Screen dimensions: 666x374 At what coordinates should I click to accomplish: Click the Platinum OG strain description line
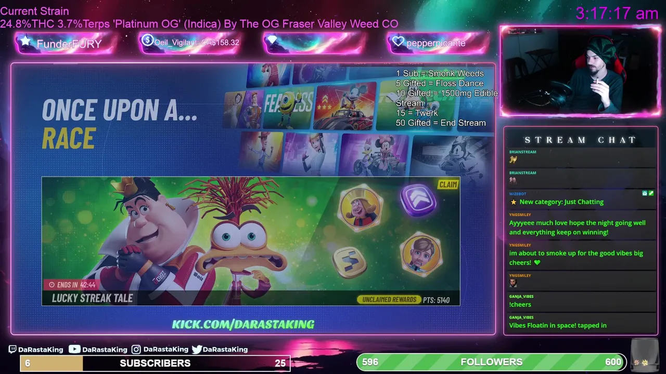coord(199,24)
